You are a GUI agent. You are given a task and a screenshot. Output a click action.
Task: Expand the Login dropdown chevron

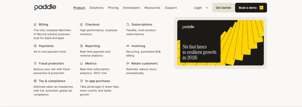click(x=207, y=8)
